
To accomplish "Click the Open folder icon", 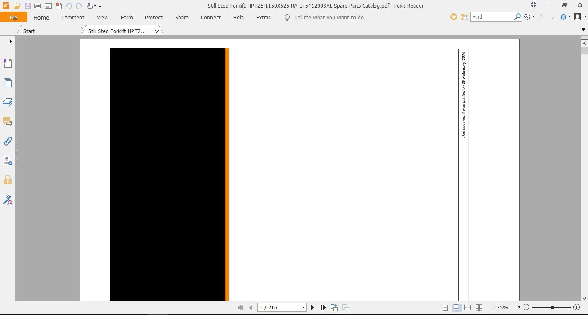I will pyautogui.click(x=17, y=6).
